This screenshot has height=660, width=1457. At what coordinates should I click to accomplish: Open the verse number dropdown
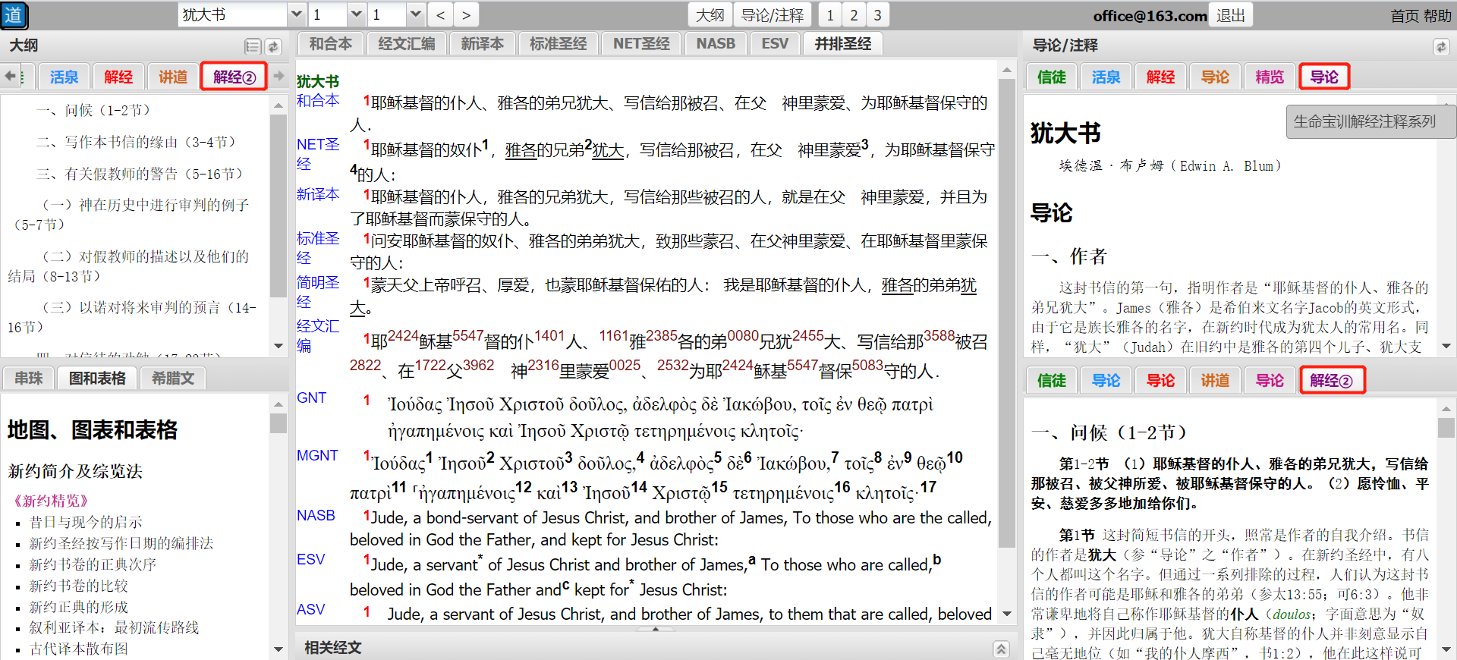pyautogui.click(x=415, y=15)
